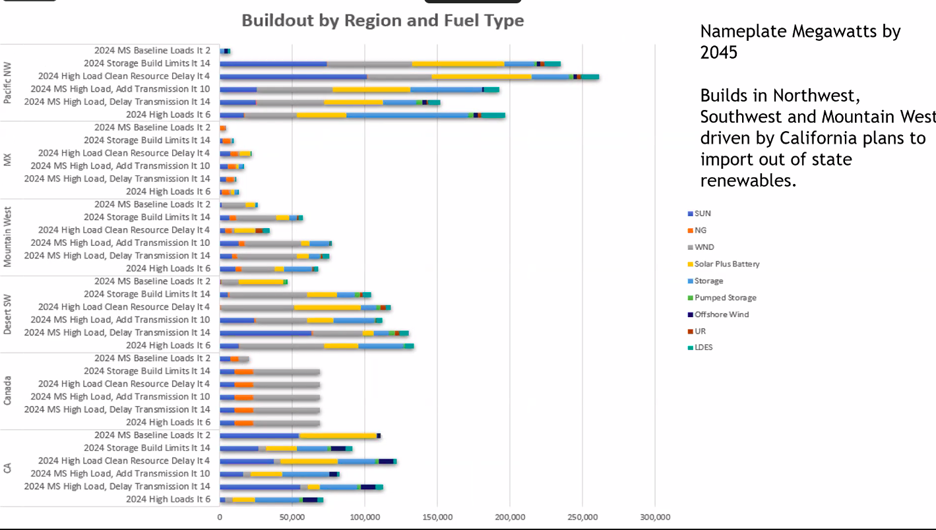Click CA's '2024 High Loads It 6' label
Image resolution: width=936 pixels, height=530 pixels.
[x=168, y=499]
